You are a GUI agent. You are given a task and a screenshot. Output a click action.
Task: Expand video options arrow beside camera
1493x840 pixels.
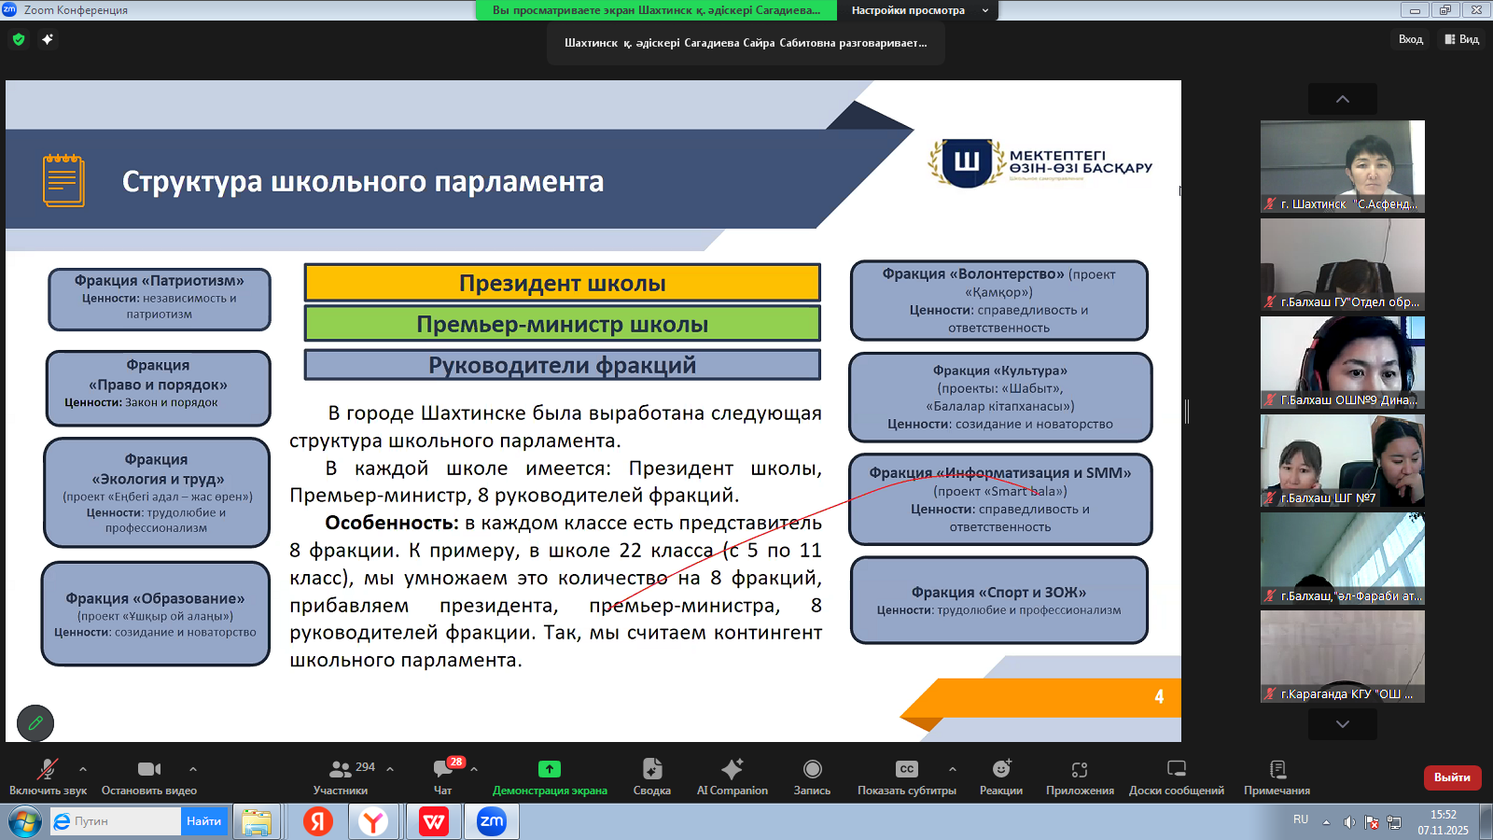click(193, 769)
